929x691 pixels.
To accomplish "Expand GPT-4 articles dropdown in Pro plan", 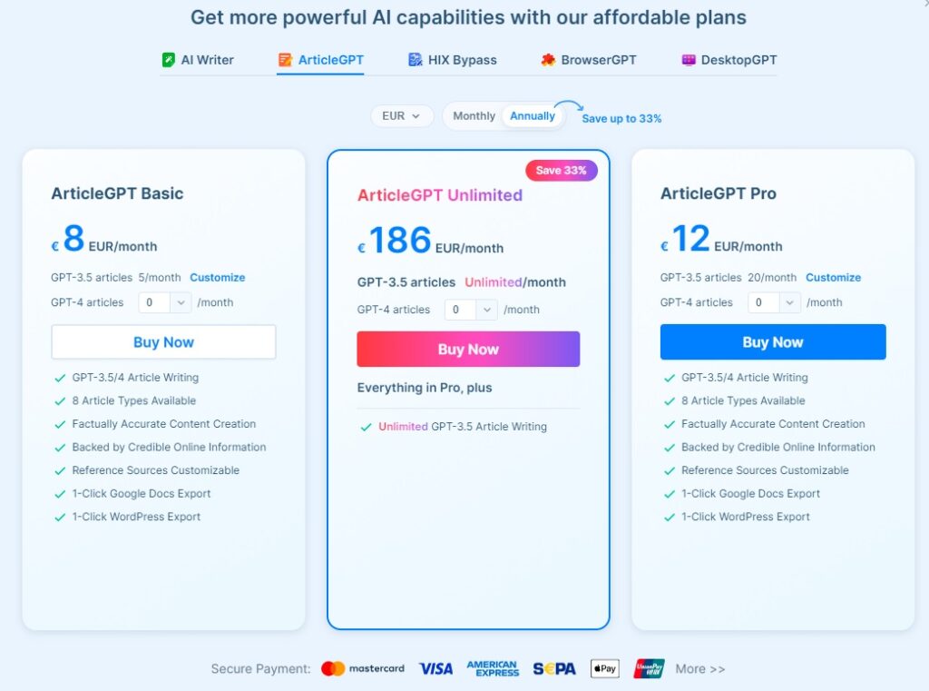I will pyautogui.click(x=775, y=302).
